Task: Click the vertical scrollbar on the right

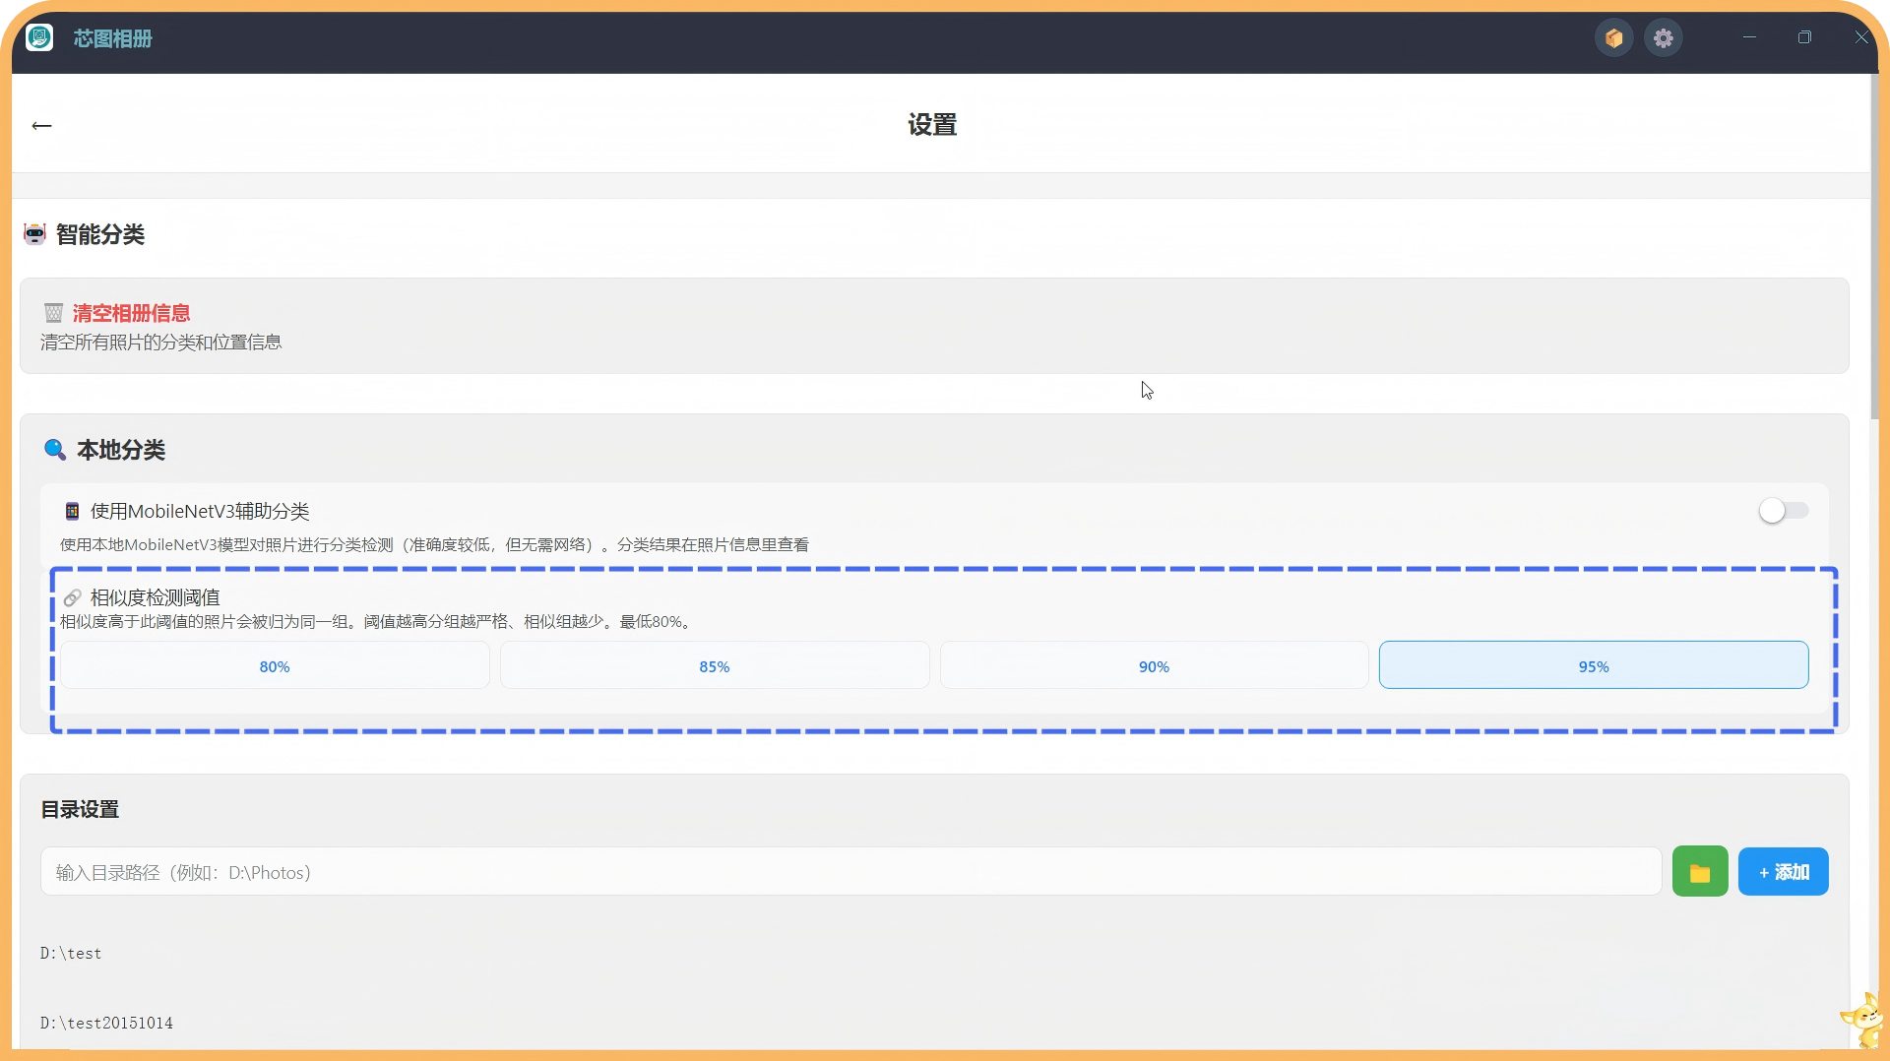Action: click(1874, 295)
